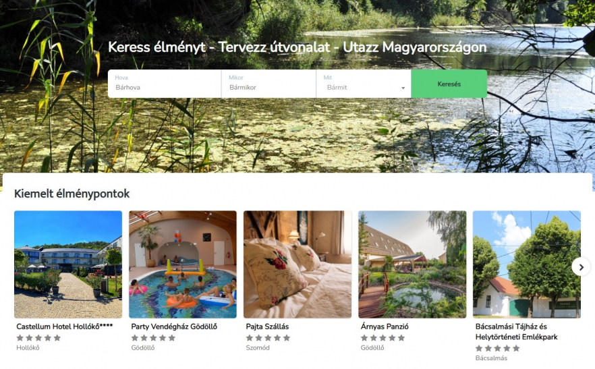
Task: Click third star under Pajta Szállás
Action: (268, 338)
